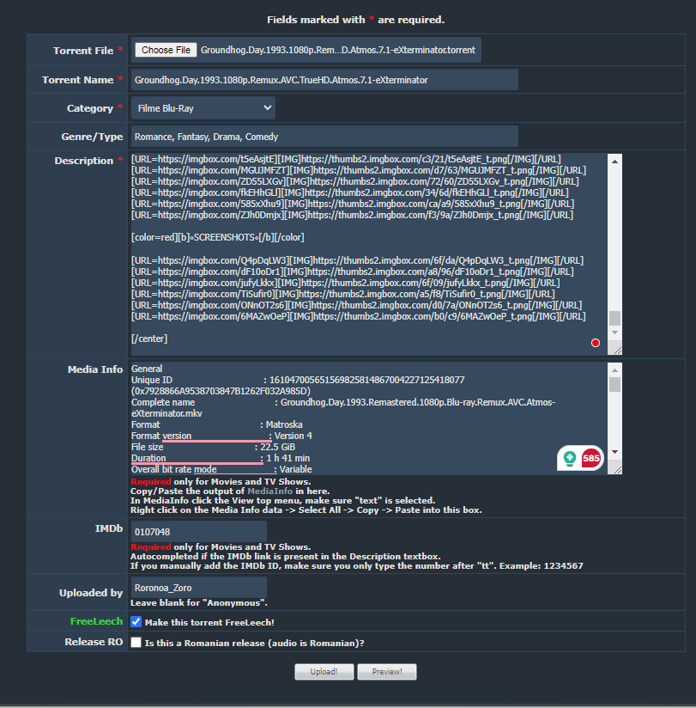Open the red 585 issues counter badge

(591, 459)
